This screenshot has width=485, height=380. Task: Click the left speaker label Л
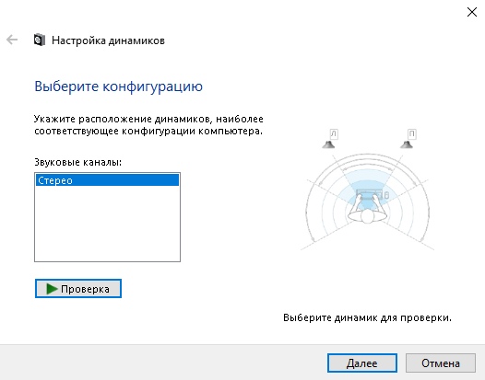click(334, 134)
